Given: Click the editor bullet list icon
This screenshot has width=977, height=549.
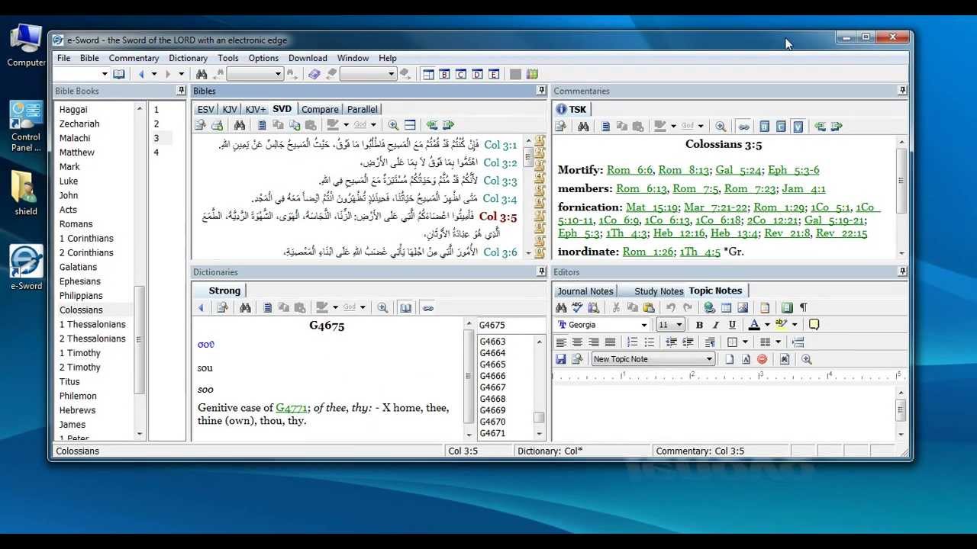Looking at the screenshot, I should (x=649, y=342).
